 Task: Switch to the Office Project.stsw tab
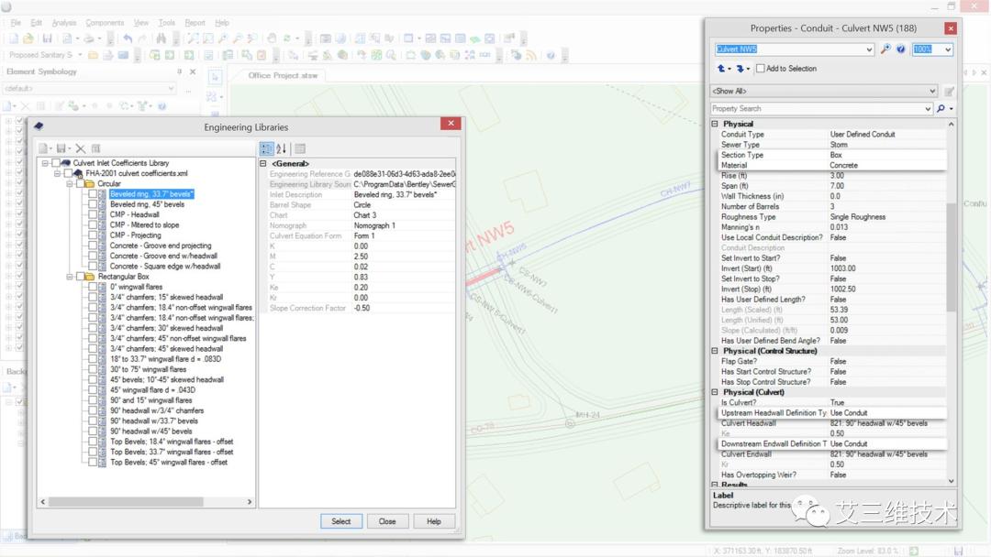pos(285,75)
